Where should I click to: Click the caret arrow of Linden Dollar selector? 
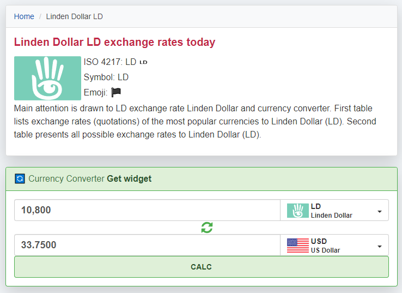tap(380, 212)
